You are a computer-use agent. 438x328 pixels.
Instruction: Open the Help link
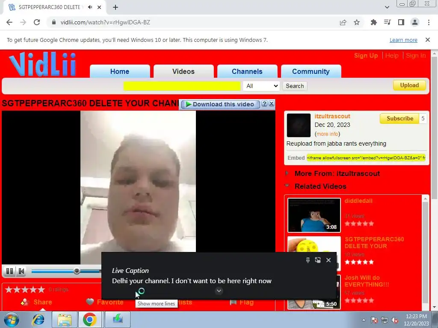point(392,56)
